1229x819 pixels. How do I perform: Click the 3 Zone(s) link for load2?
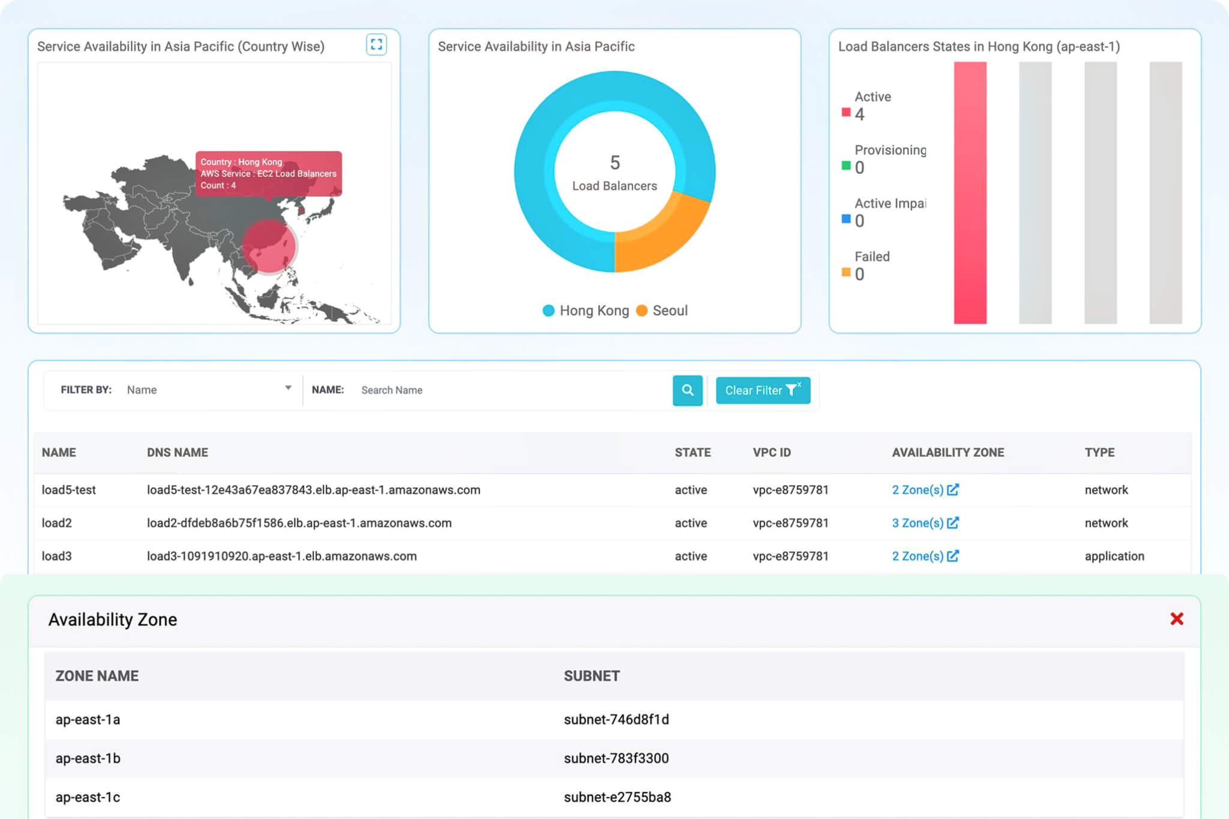pos(919,523)
